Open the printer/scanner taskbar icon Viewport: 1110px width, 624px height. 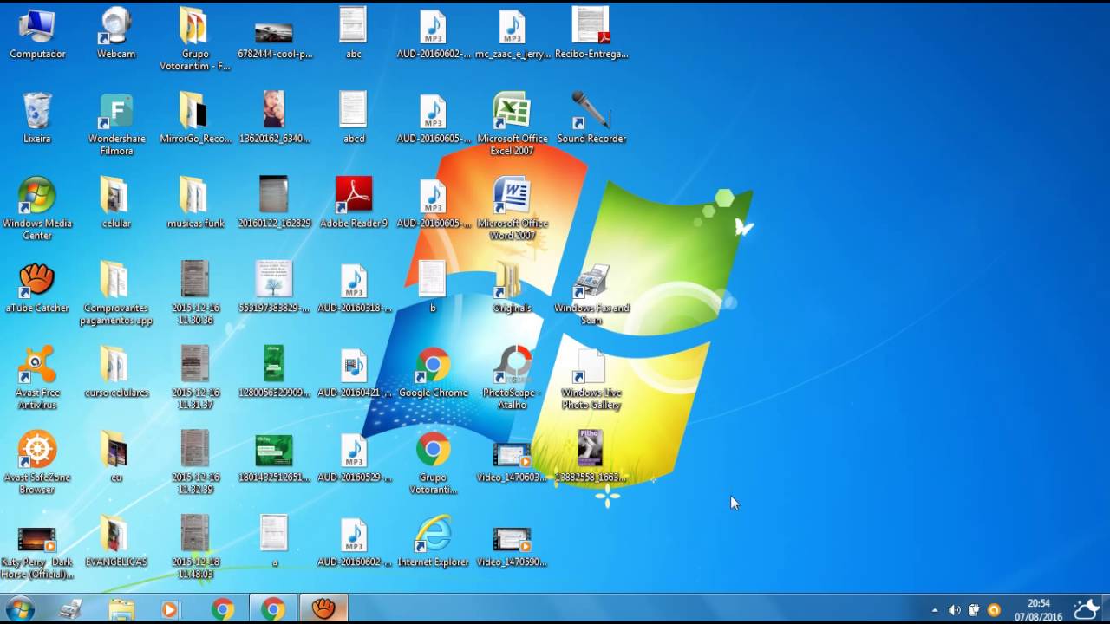pos(71,609)
